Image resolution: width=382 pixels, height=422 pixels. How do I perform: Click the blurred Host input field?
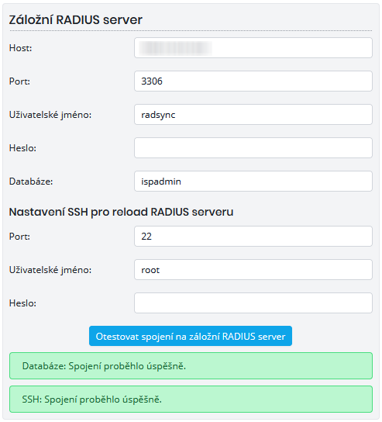(253, 48)
